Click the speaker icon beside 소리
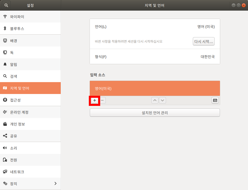Viewport: 248px width, 190px height. click(5, 148)
